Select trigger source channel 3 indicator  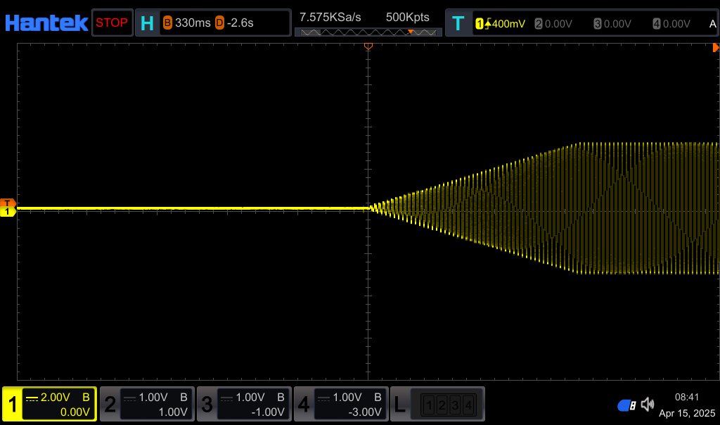tap(612, 24)
